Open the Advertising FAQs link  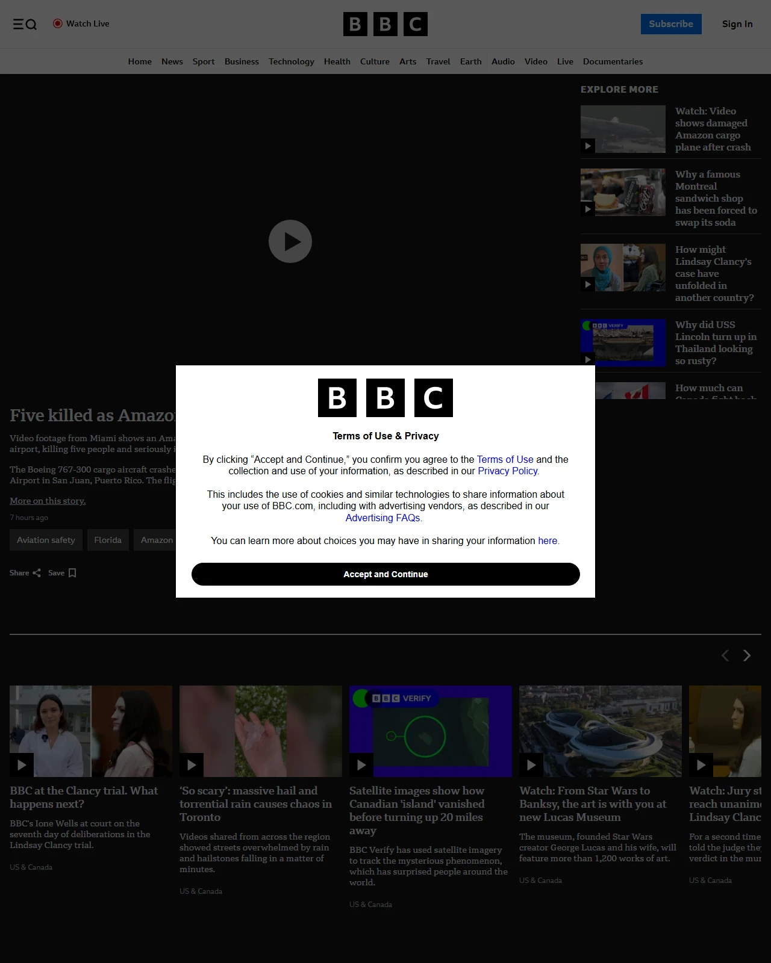pos(384,518)
